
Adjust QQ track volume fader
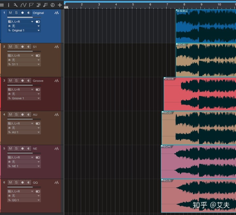pyautogui.click(x=24, y=187)
